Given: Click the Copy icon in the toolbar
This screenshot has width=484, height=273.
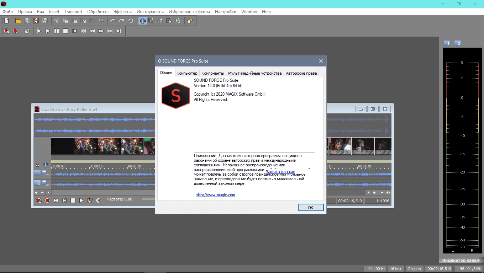Looking at the screenshot, I should coord(65,21).
